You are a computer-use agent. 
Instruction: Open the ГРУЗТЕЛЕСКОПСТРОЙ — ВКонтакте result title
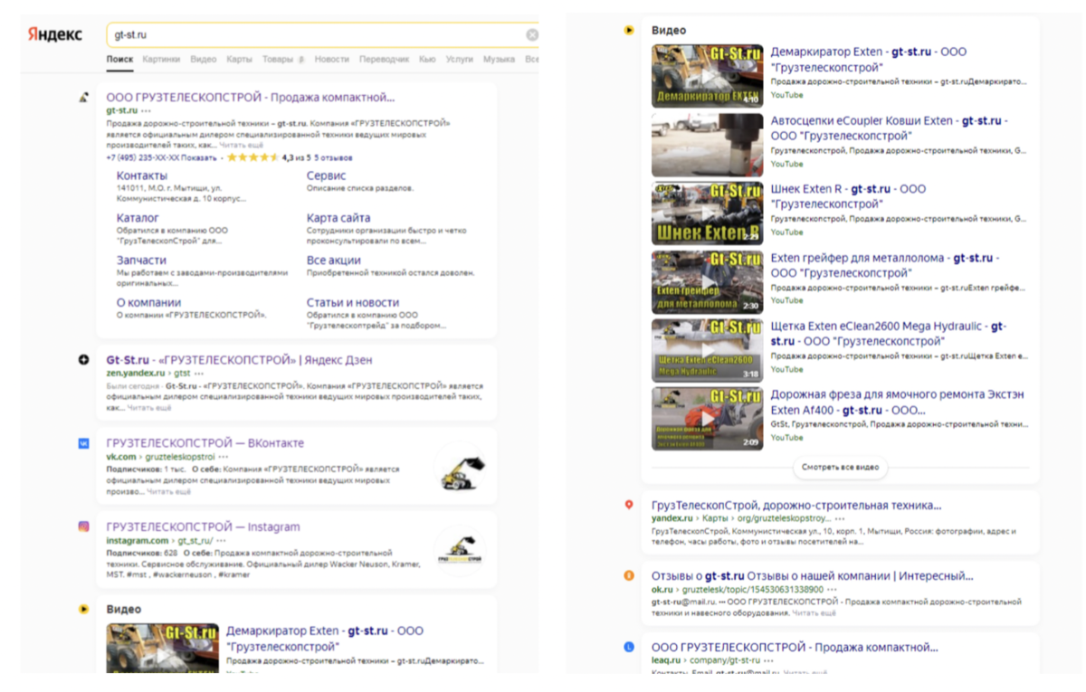[x=205, y=443]
